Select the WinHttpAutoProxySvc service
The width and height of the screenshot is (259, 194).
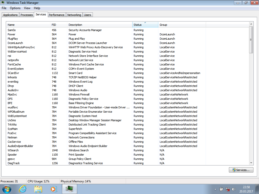tap(21, 47)
